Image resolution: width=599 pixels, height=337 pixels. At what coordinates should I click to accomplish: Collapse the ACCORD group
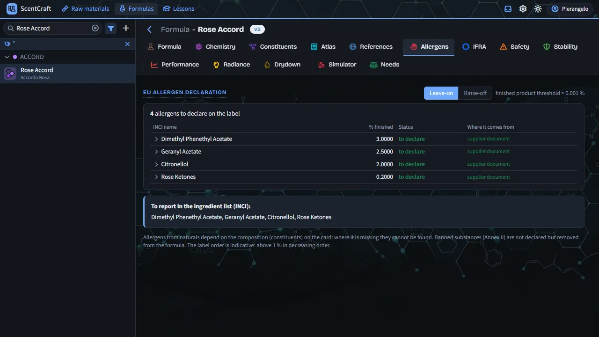coord(7,57)
